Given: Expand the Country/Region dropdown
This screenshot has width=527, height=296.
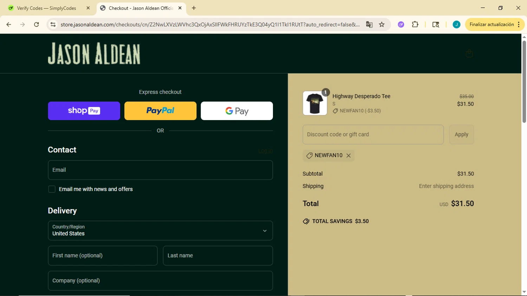Looking at the screenshot, I should tap(160, 231).
